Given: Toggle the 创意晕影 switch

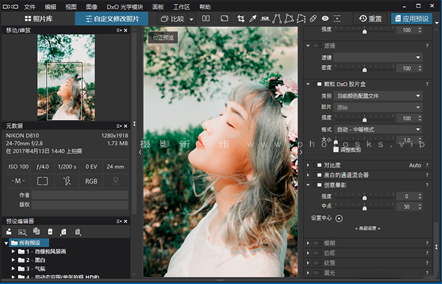Looking at the screenshot, I should pyautogui.click(x=318, y=185).
